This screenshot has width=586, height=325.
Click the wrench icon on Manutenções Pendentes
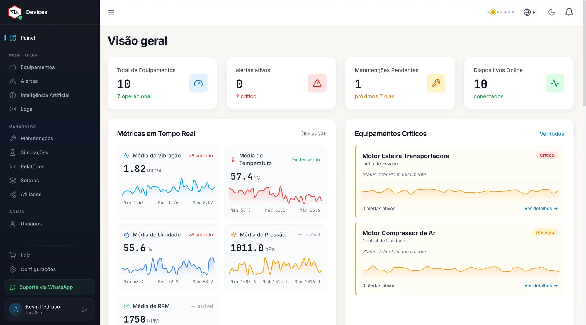point(436,83)
